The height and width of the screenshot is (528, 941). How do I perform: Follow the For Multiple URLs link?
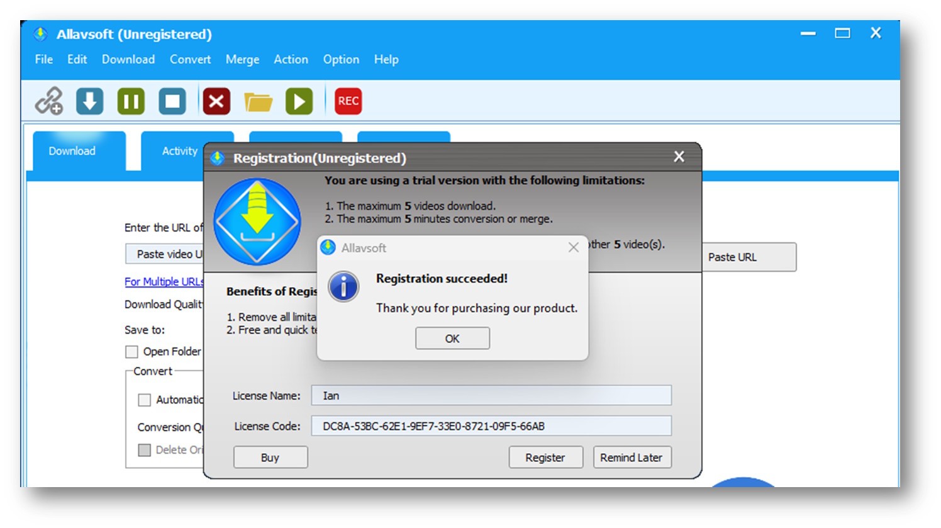pyautogui.click(x=164, y=282)
